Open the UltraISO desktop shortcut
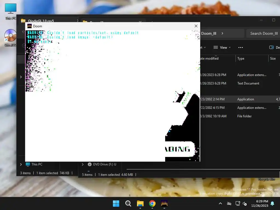This screenshot has height=210, width=280. pos(10,37)
